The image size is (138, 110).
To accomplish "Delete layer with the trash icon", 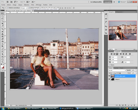I will [134, 105].
